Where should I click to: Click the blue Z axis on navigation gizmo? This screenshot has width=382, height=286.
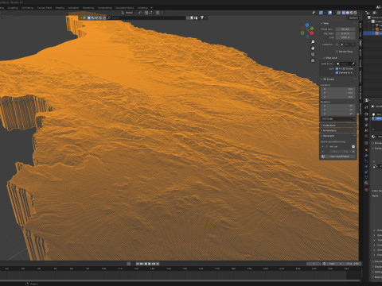point(307,25)
